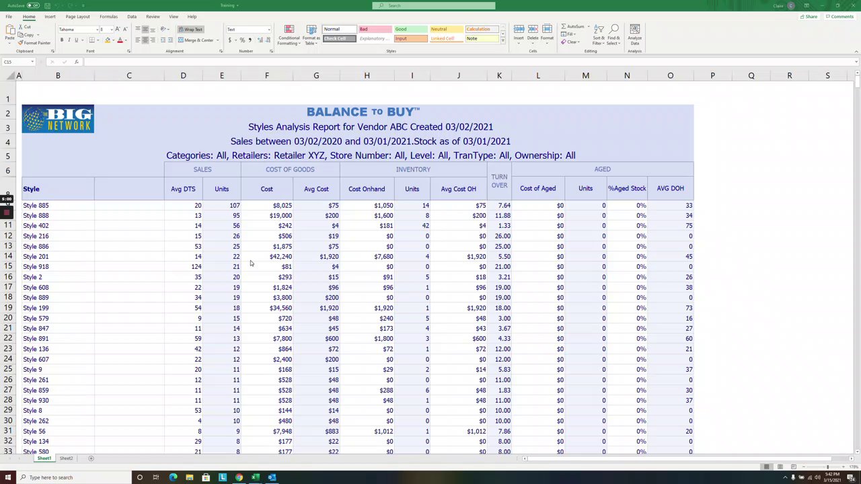Open Chrome from the taskbar

[x=239, y=477]
